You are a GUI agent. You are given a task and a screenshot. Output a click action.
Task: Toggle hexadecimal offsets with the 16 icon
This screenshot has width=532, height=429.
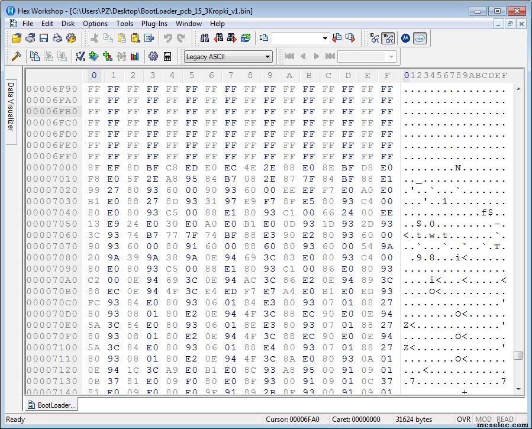click(388, 38)
